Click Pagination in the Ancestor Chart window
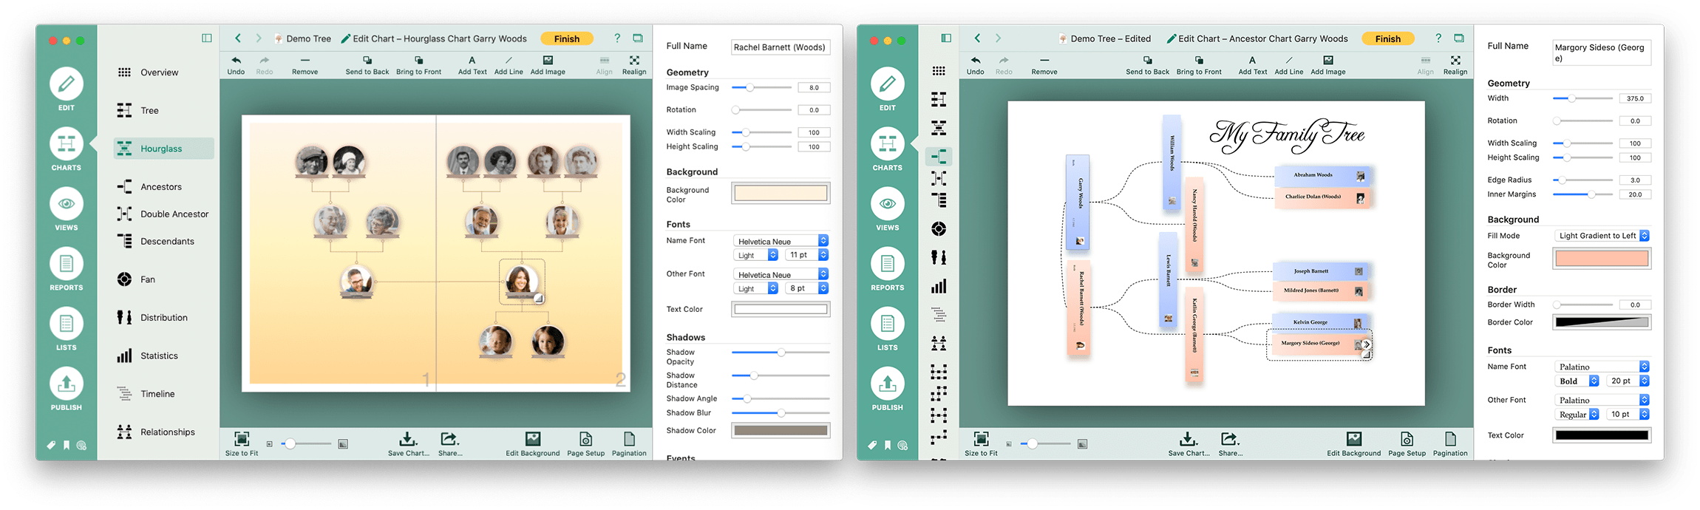Viewport: 1700px width, 510px height. point(1450,443)
